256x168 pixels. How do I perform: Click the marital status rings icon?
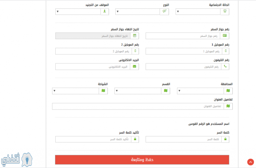coord(225,11)
